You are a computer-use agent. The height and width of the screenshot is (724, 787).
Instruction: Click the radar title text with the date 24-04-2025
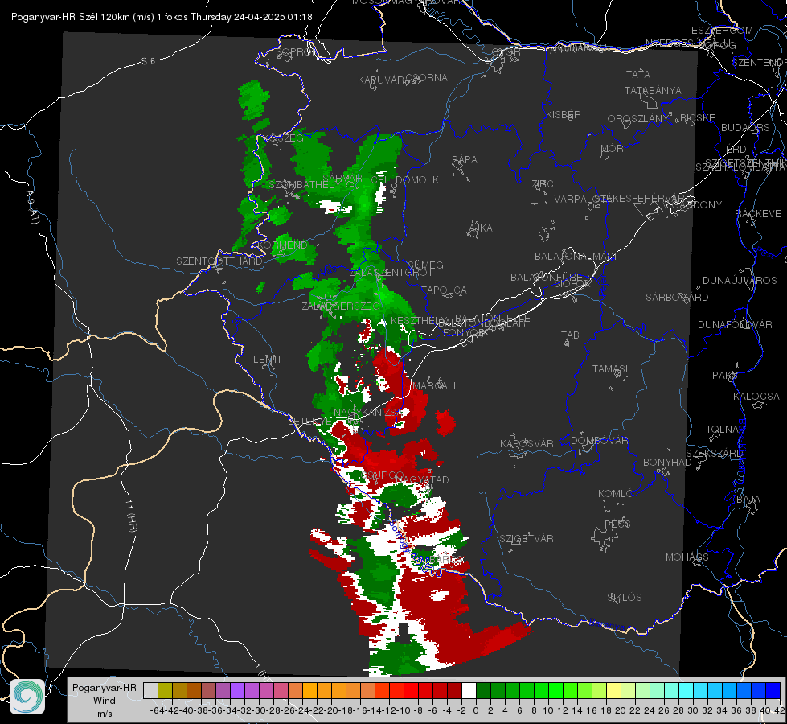click(162, 17)
